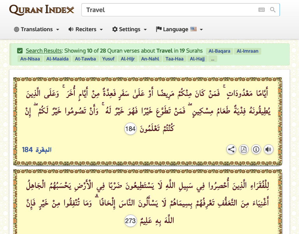
Task: Expand the Settings dropdown
Action: click(129, 29)
